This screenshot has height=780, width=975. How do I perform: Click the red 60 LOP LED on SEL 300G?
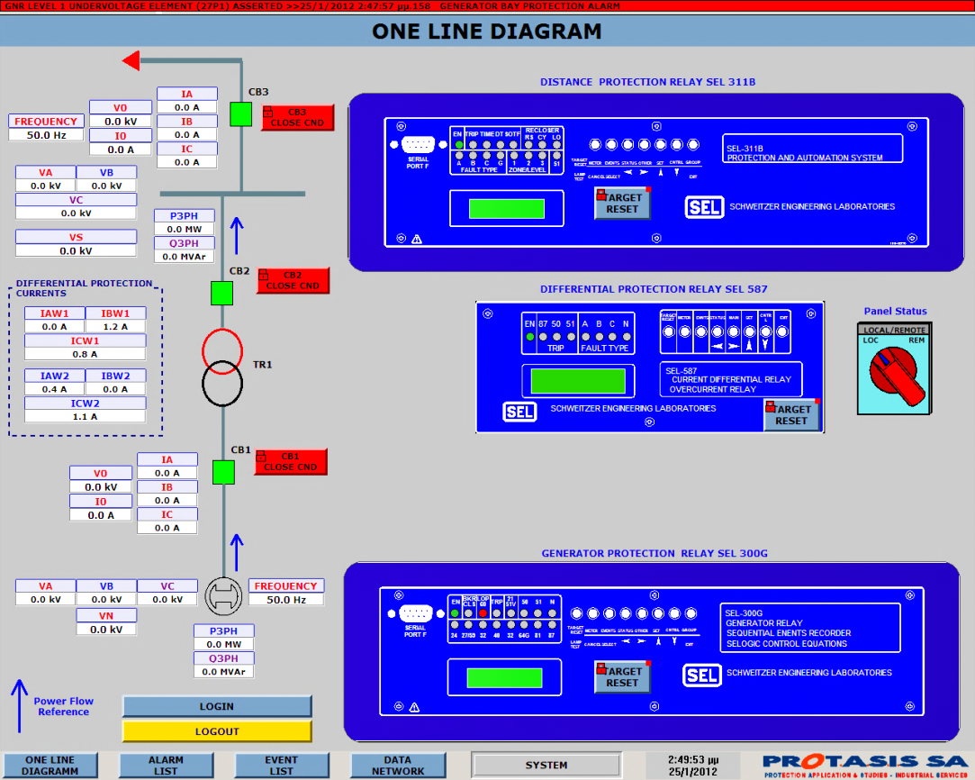[483, 613]
